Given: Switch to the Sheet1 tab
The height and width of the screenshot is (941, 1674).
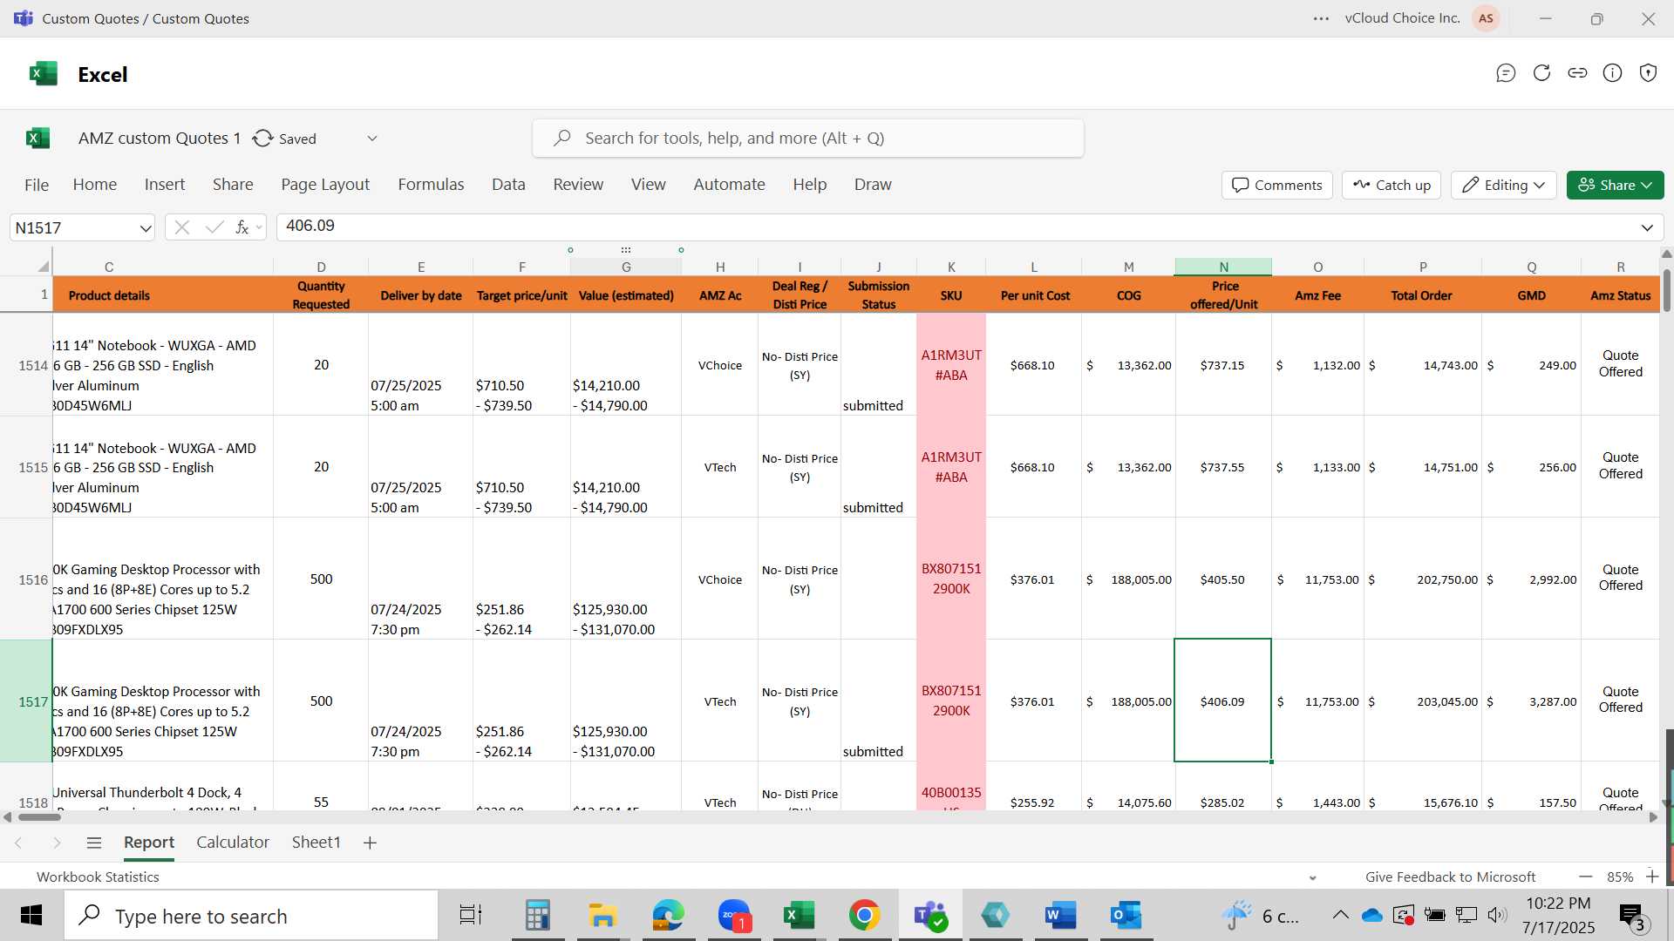Looking at the screenshot, I should 316,843.
